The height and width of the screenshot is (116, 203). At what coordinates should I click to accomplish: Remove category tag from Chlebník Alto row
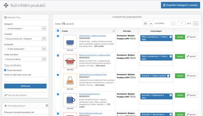[171, 37]
